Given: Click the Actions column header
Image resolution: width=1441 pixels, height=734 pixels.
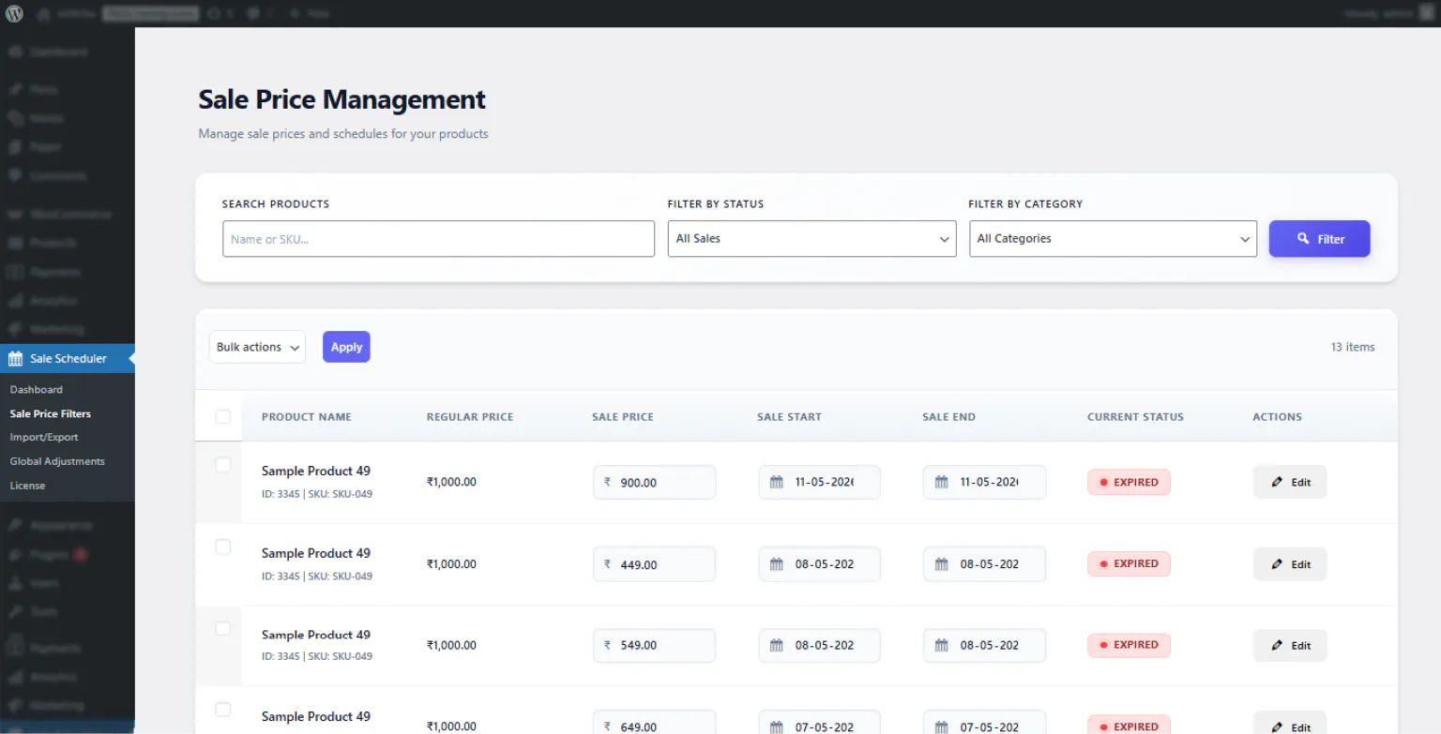Looking at the screenshot, I should click(x=1277, y=417).
